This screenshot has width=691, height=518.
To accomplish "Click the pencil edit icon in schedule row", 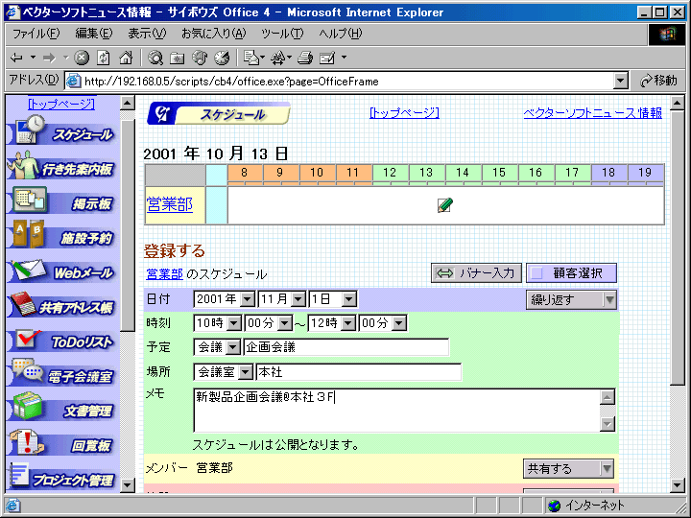I will 445,205.
